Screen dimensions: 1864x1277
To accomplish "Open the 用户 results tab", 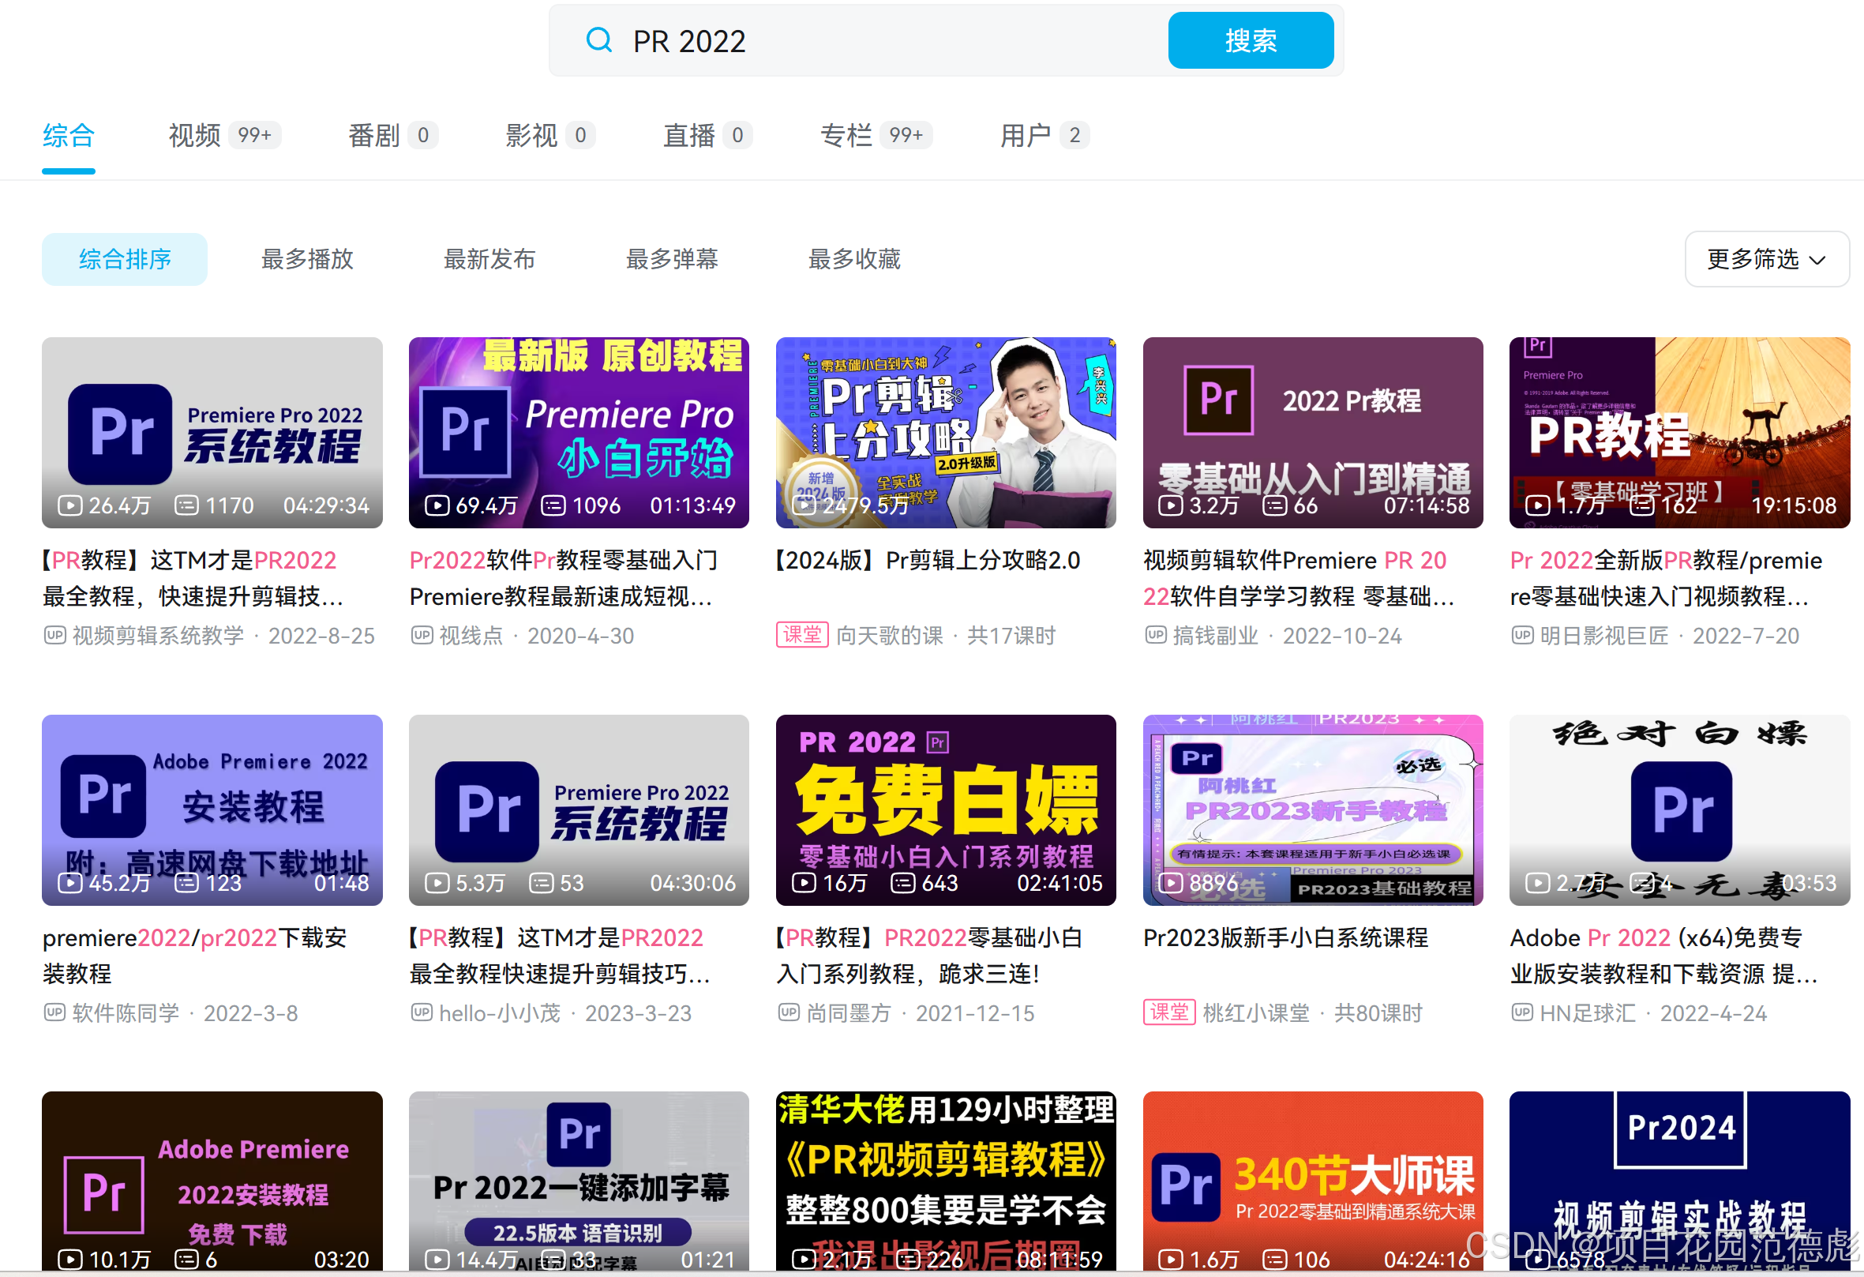I will pos(1025,136).
